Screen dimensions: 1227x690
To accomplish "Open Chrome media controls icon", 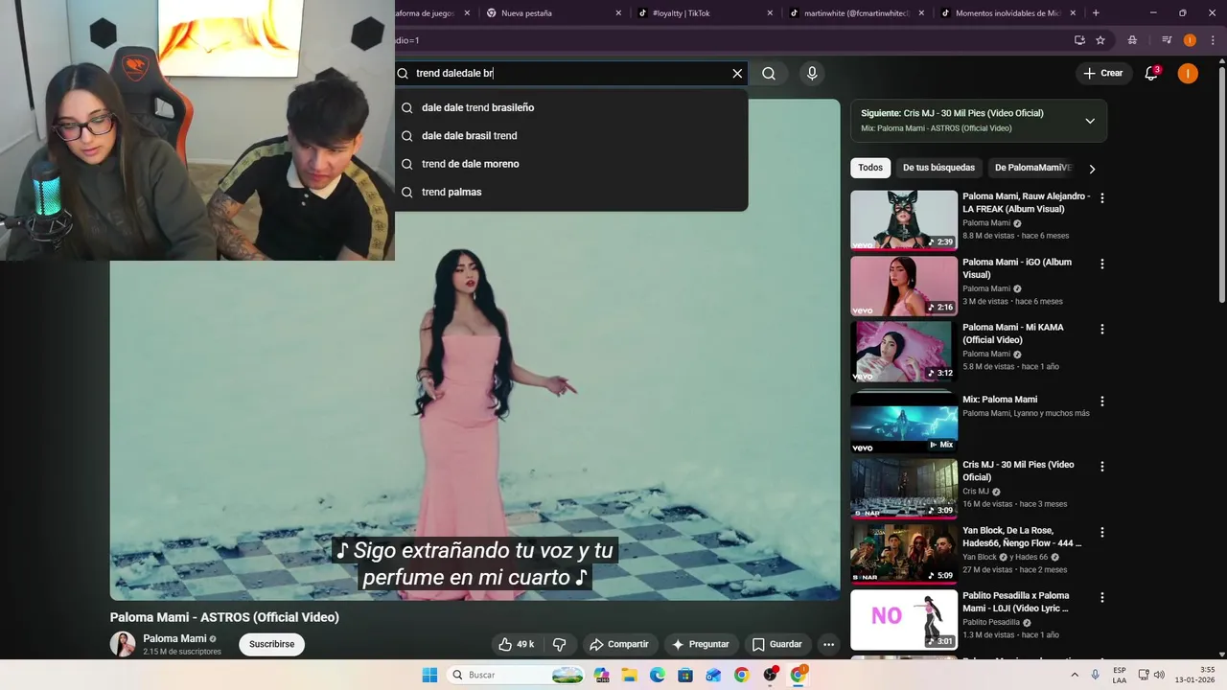I will click(x=1167, y=40).
